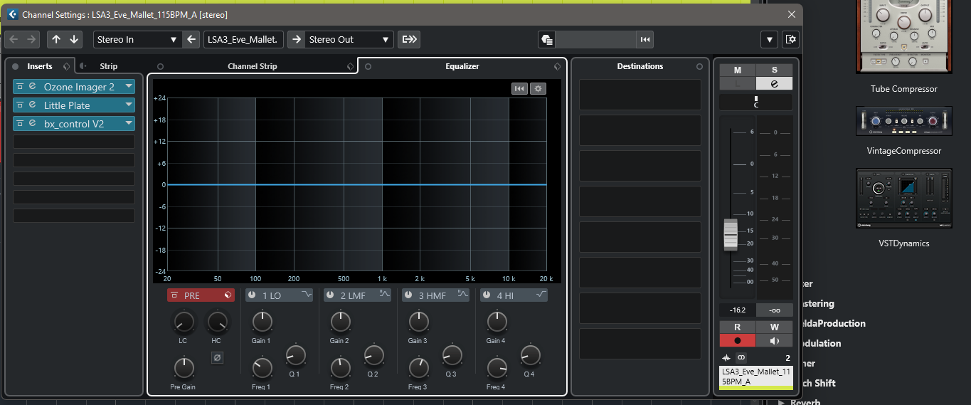The height and width of the screenshot is (405, 971).
Task: Toggle bypass on Ozone Imager 2 insert
Action: click(x=20, y=86)
